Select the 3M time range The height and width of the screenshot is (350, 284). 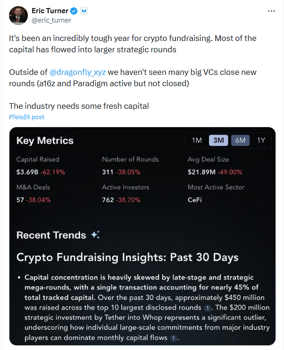coord(218,140)
